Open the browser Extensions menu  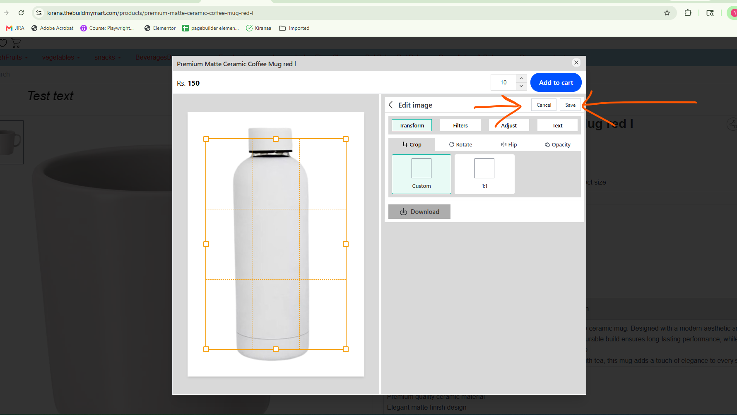tap(688, 13)
